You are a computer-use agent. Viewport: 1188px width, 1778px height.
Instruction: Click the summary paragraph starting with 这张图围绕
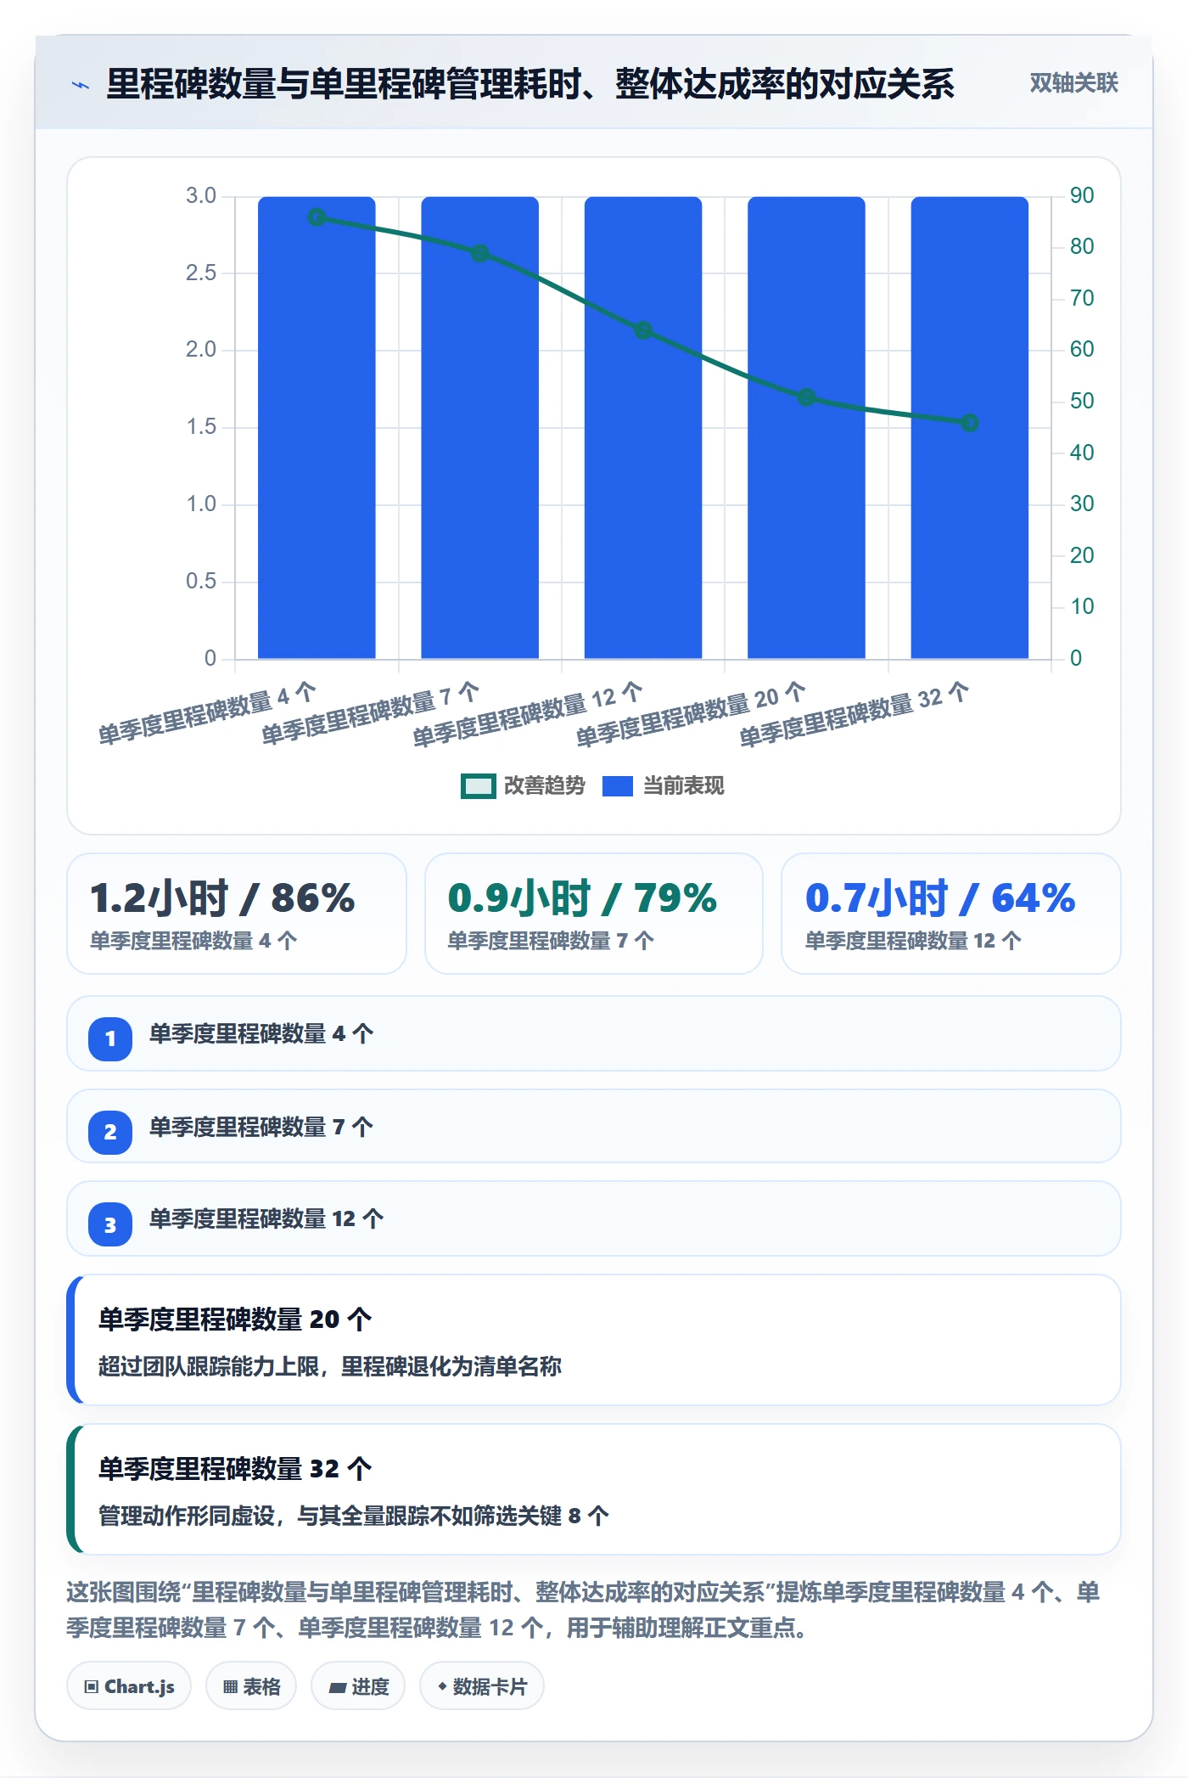click(584, 1609)
